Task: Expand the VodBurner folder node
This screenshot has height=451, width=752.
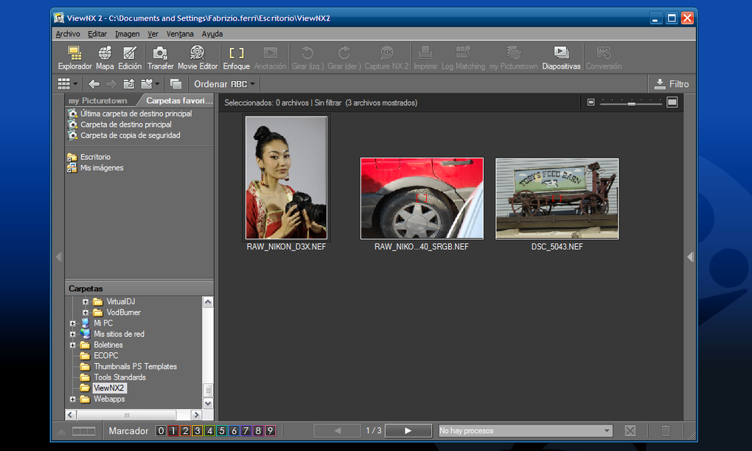Action: (86, 312)
